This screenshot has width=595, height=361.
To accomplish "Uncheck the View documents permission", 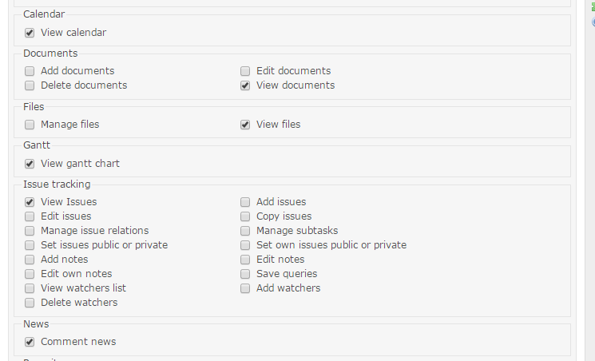I will click(245, 85).
